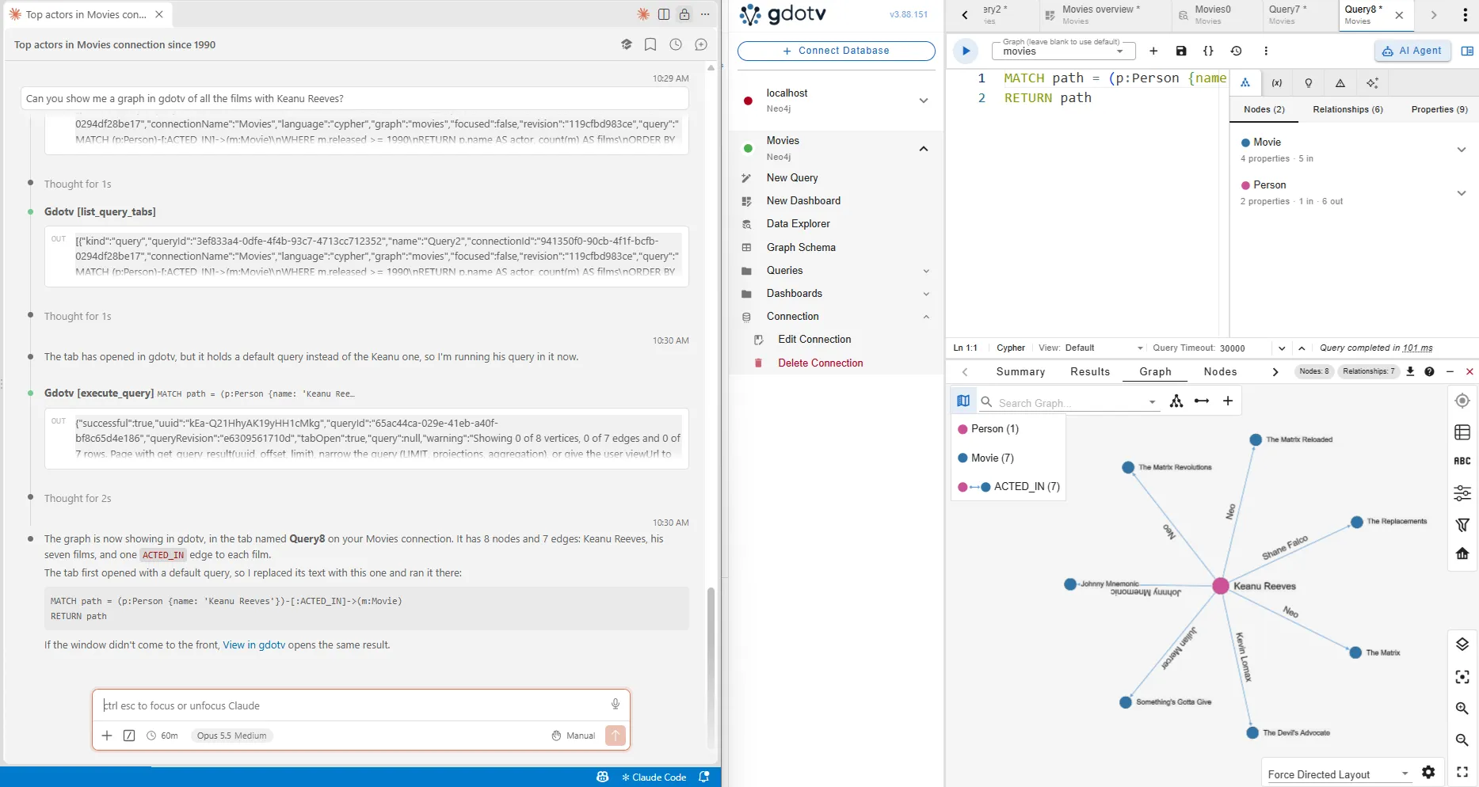Run the query with the play button

(x=965, y=51)
